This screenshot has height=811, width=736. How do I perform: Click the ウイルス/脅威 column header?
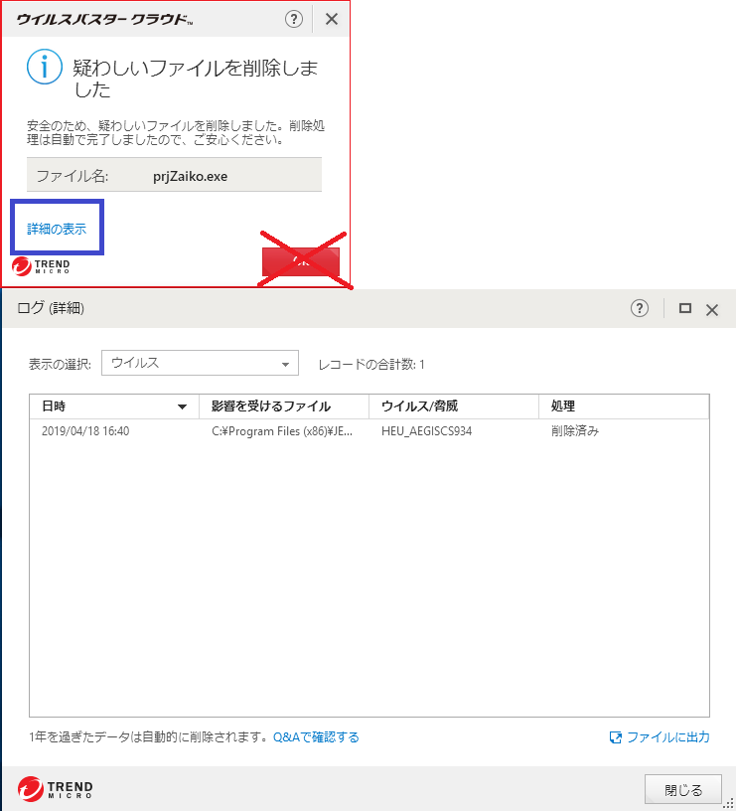click(454, 406)
